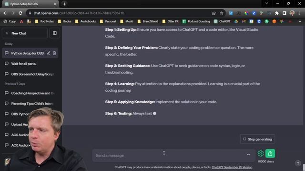The image size is (305, 171).
Task: Rename Python Setup for OBS chat
Action: [x=49, y=53]
